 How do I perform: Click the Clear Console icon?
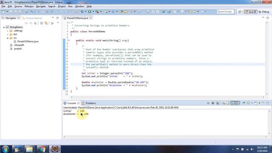(224, 103)
